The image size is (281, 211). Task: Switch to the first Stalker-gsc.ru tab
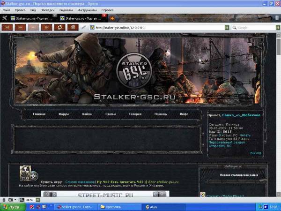point(33,18)
